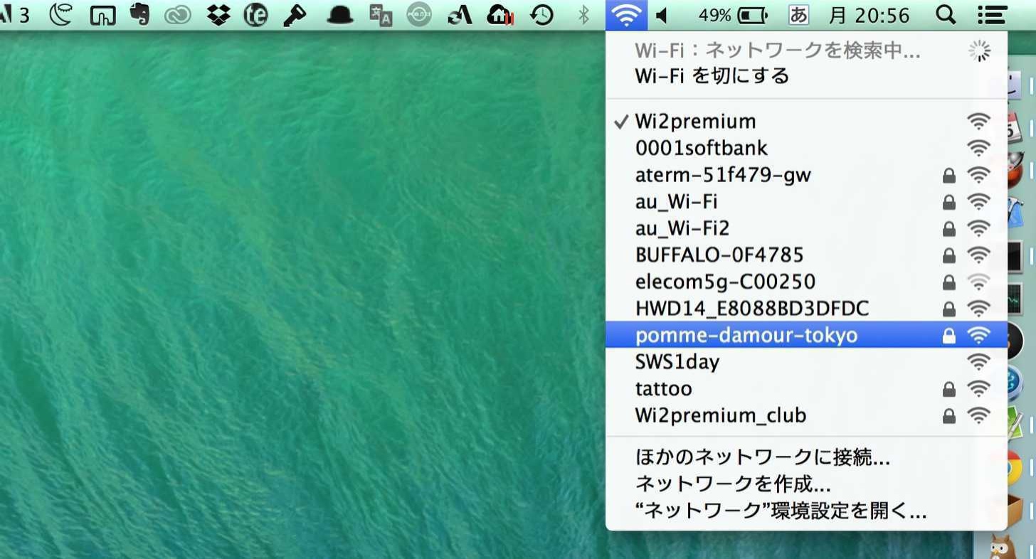Click the Bluetooth status icon
1036x559 pixels.
[583, 15]
